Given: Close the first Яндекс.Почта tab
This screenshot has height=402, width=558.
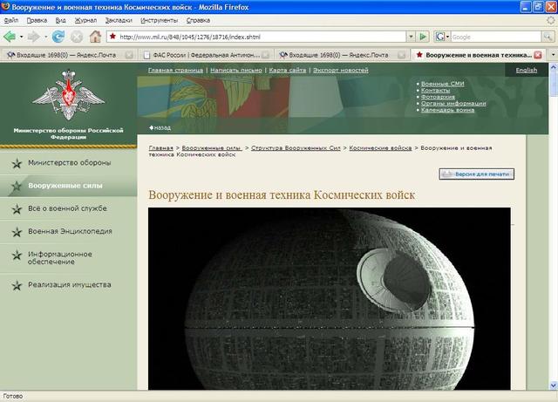Looking at the screenshot, I should coord(129,55).
